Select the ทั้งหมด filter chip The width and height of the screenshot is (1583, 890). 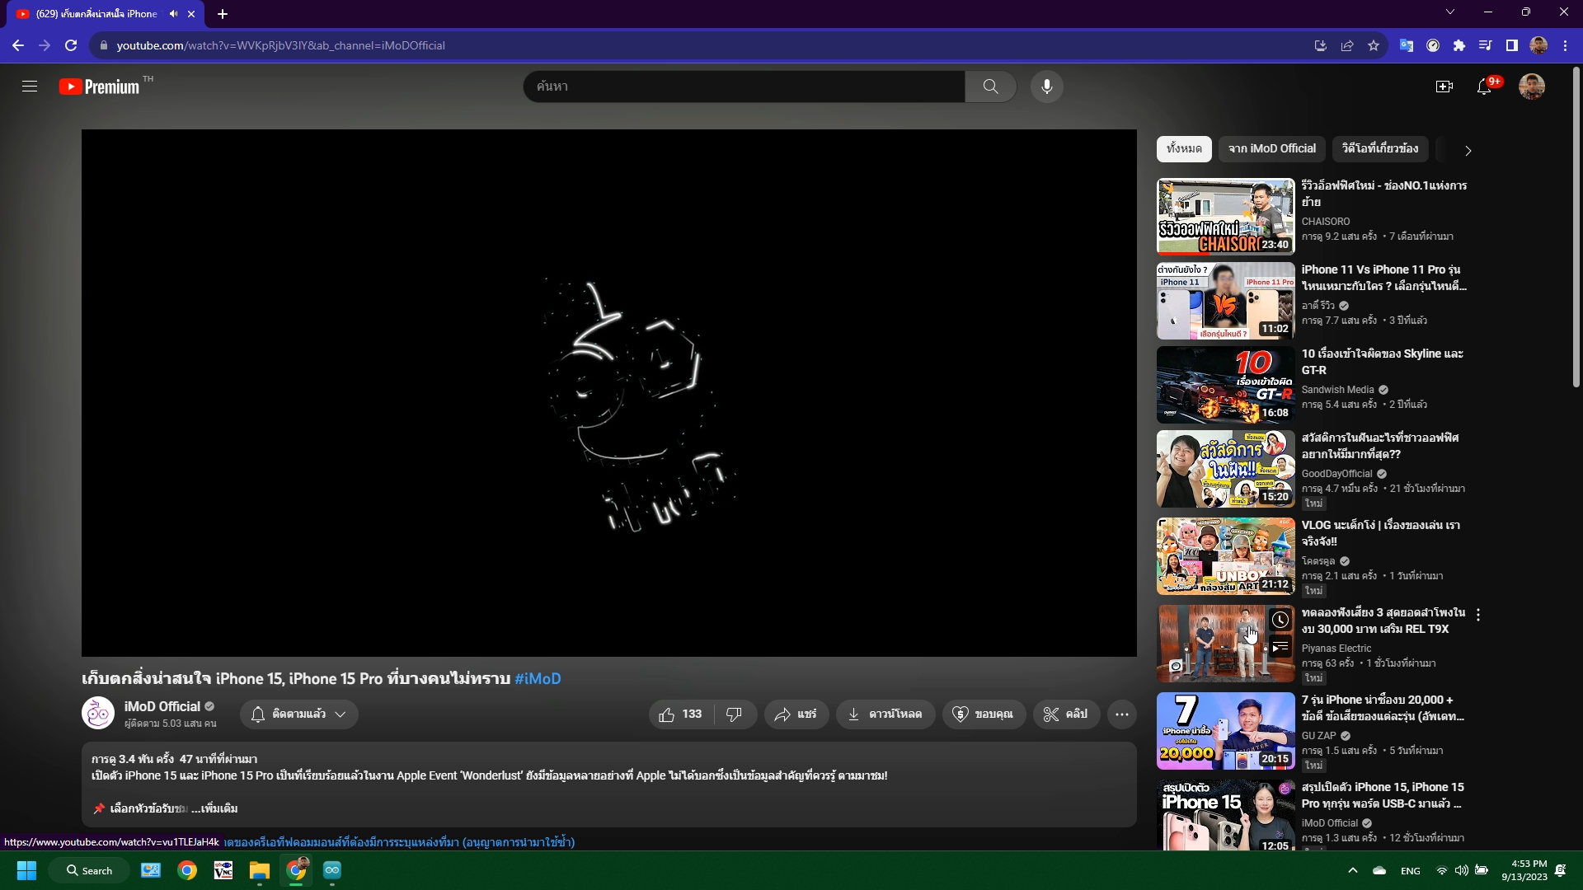[1184, 149]
